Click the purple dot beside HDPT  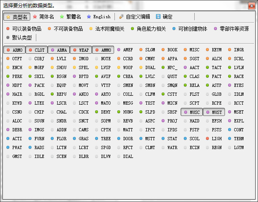tap(8, 85)
